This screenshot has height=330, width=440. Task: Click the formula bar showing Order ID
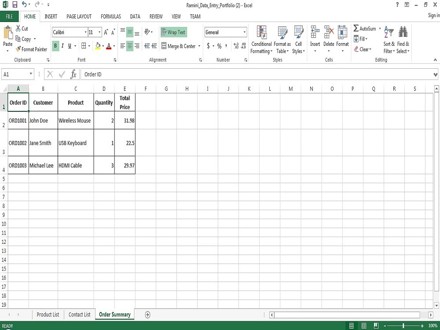coord(256,74)
